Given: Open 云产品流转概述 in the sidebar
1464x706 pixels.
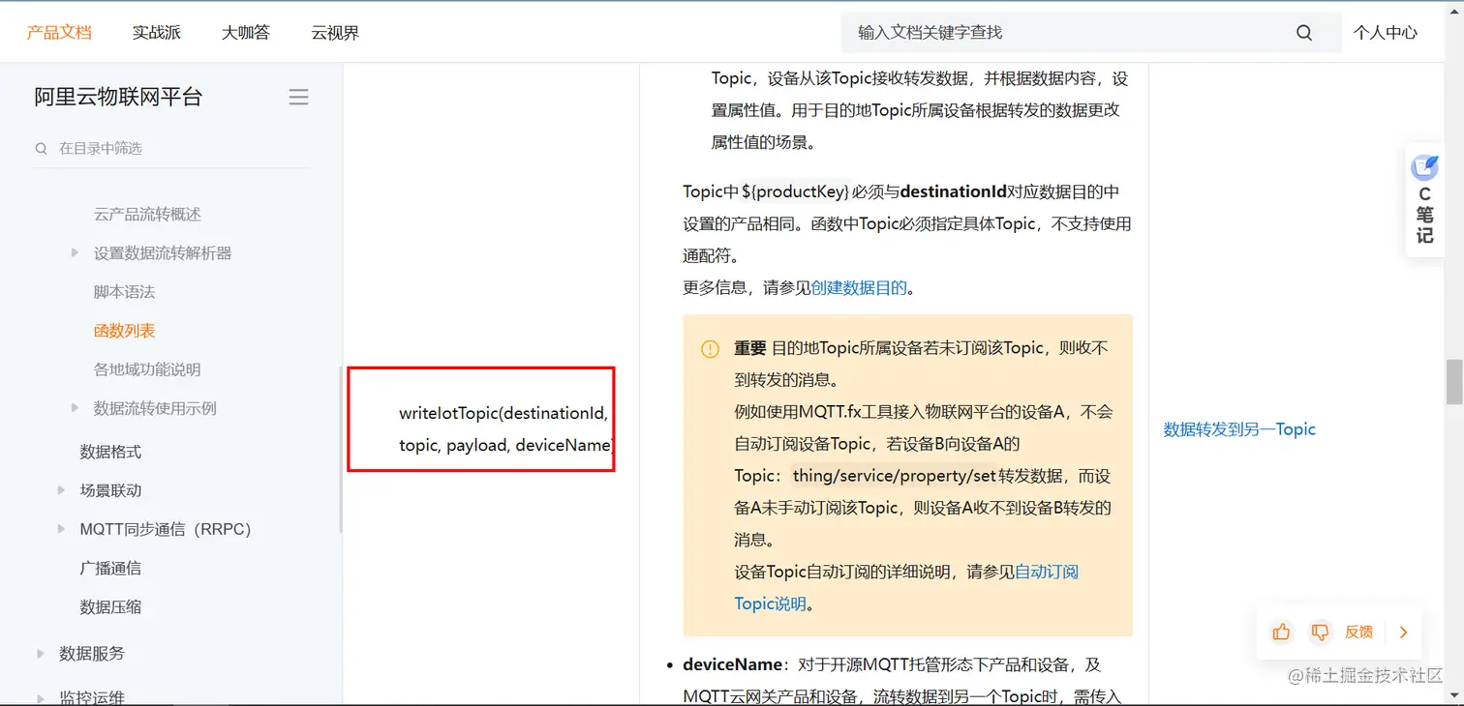Looking at the screenshot, I should pyautogui.click(x=147, y=215).
